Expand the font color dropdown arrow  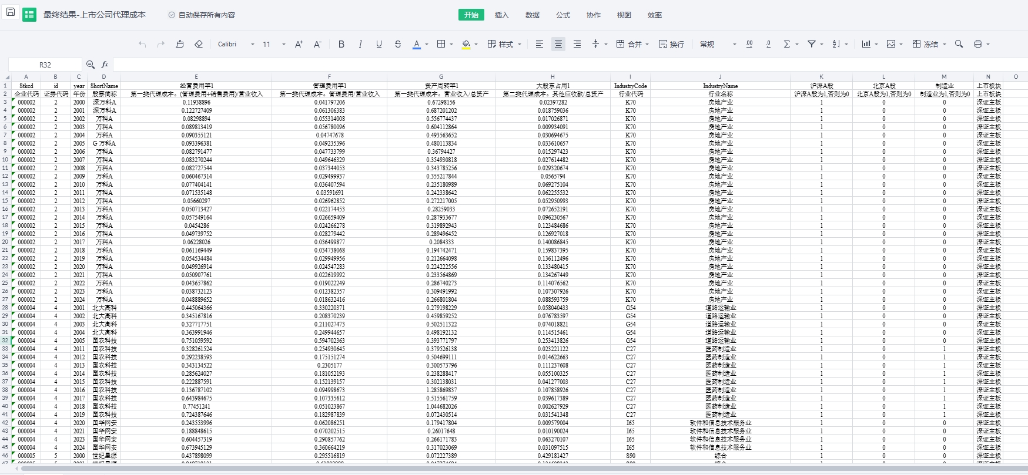point(427,44)
